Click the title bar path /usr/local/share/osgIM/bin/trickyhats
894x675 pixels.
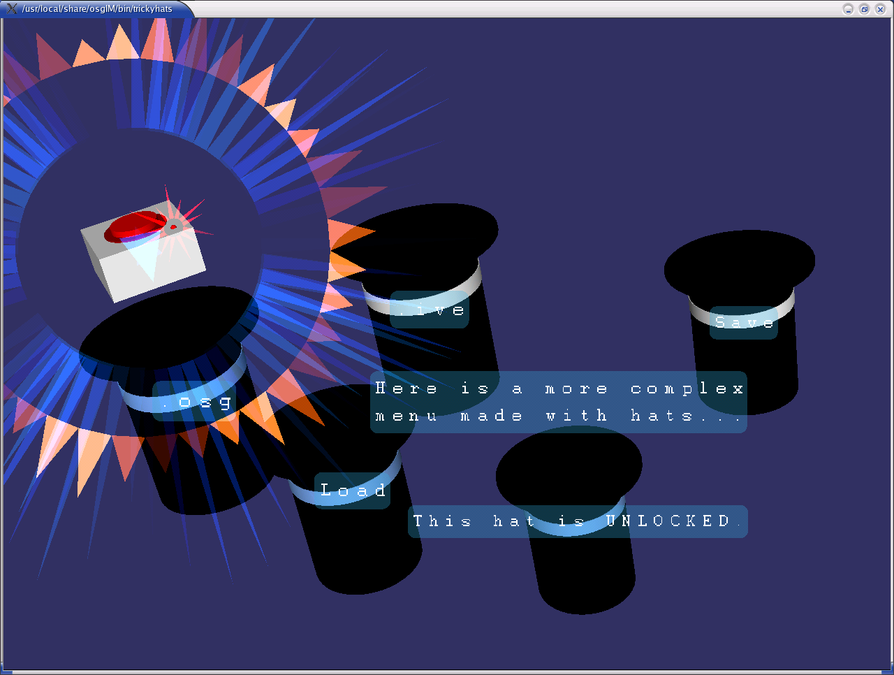click(x=97, y=9)
